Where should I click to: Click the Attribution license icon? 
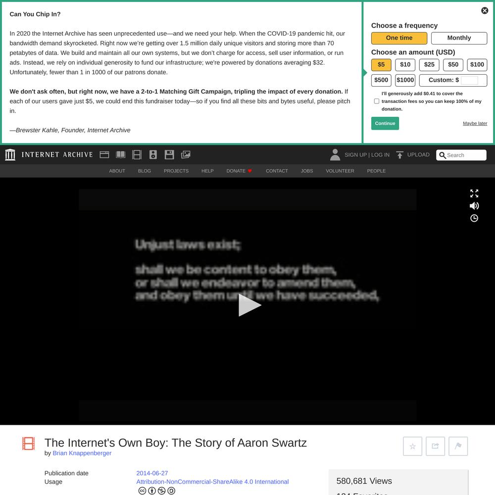pos(152,491)
